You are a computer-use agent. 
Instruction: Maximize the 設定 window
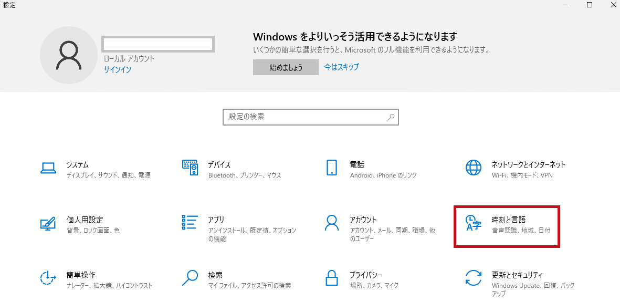pyautogui.click(x=590, y=5)
